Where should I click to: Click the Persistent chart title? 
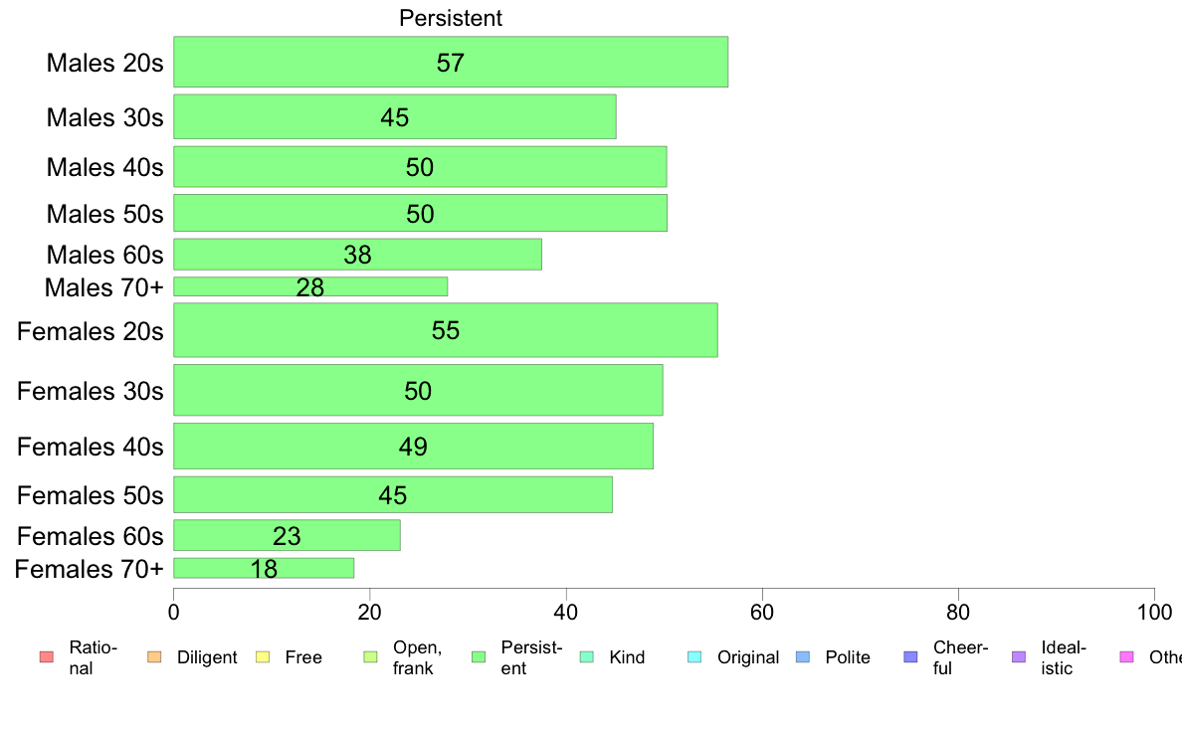click(451, 18)
